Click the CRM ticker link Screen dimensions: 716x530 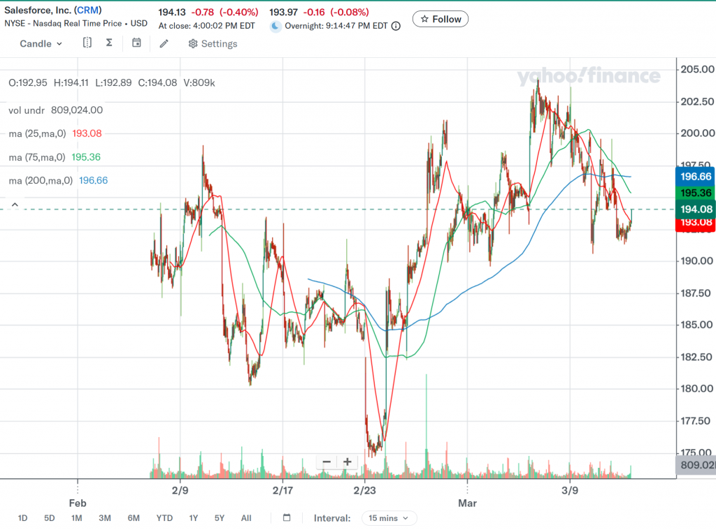(87, 10)
